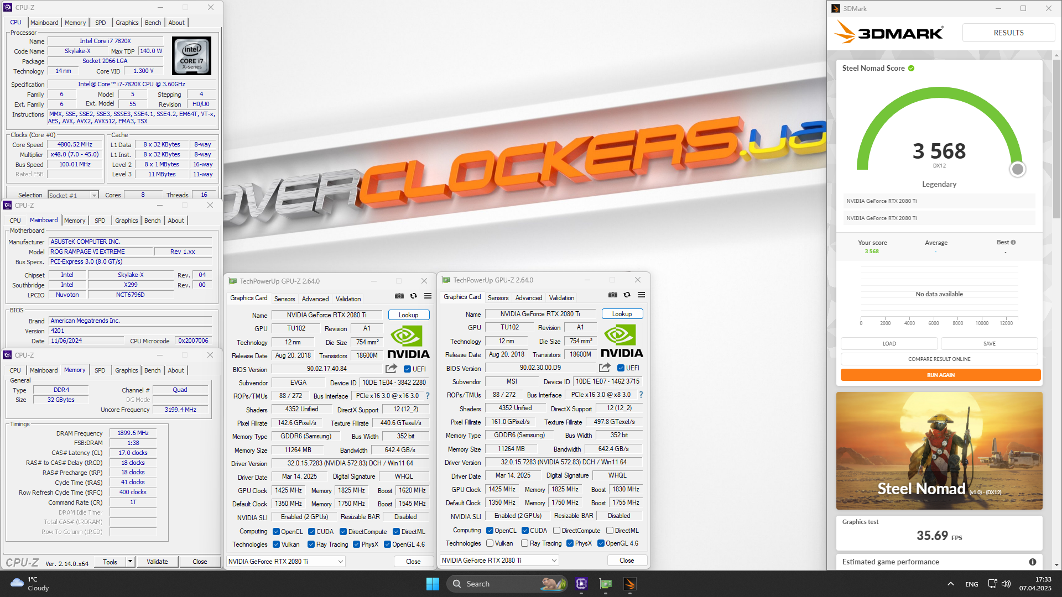Open the RESULTS tab in 3DMark
The width and height of the screenshot is (1062, 597).
[1008, 33]
